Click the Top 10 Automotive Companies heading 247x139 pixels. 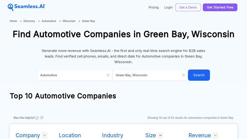click(x=63, y=96)
